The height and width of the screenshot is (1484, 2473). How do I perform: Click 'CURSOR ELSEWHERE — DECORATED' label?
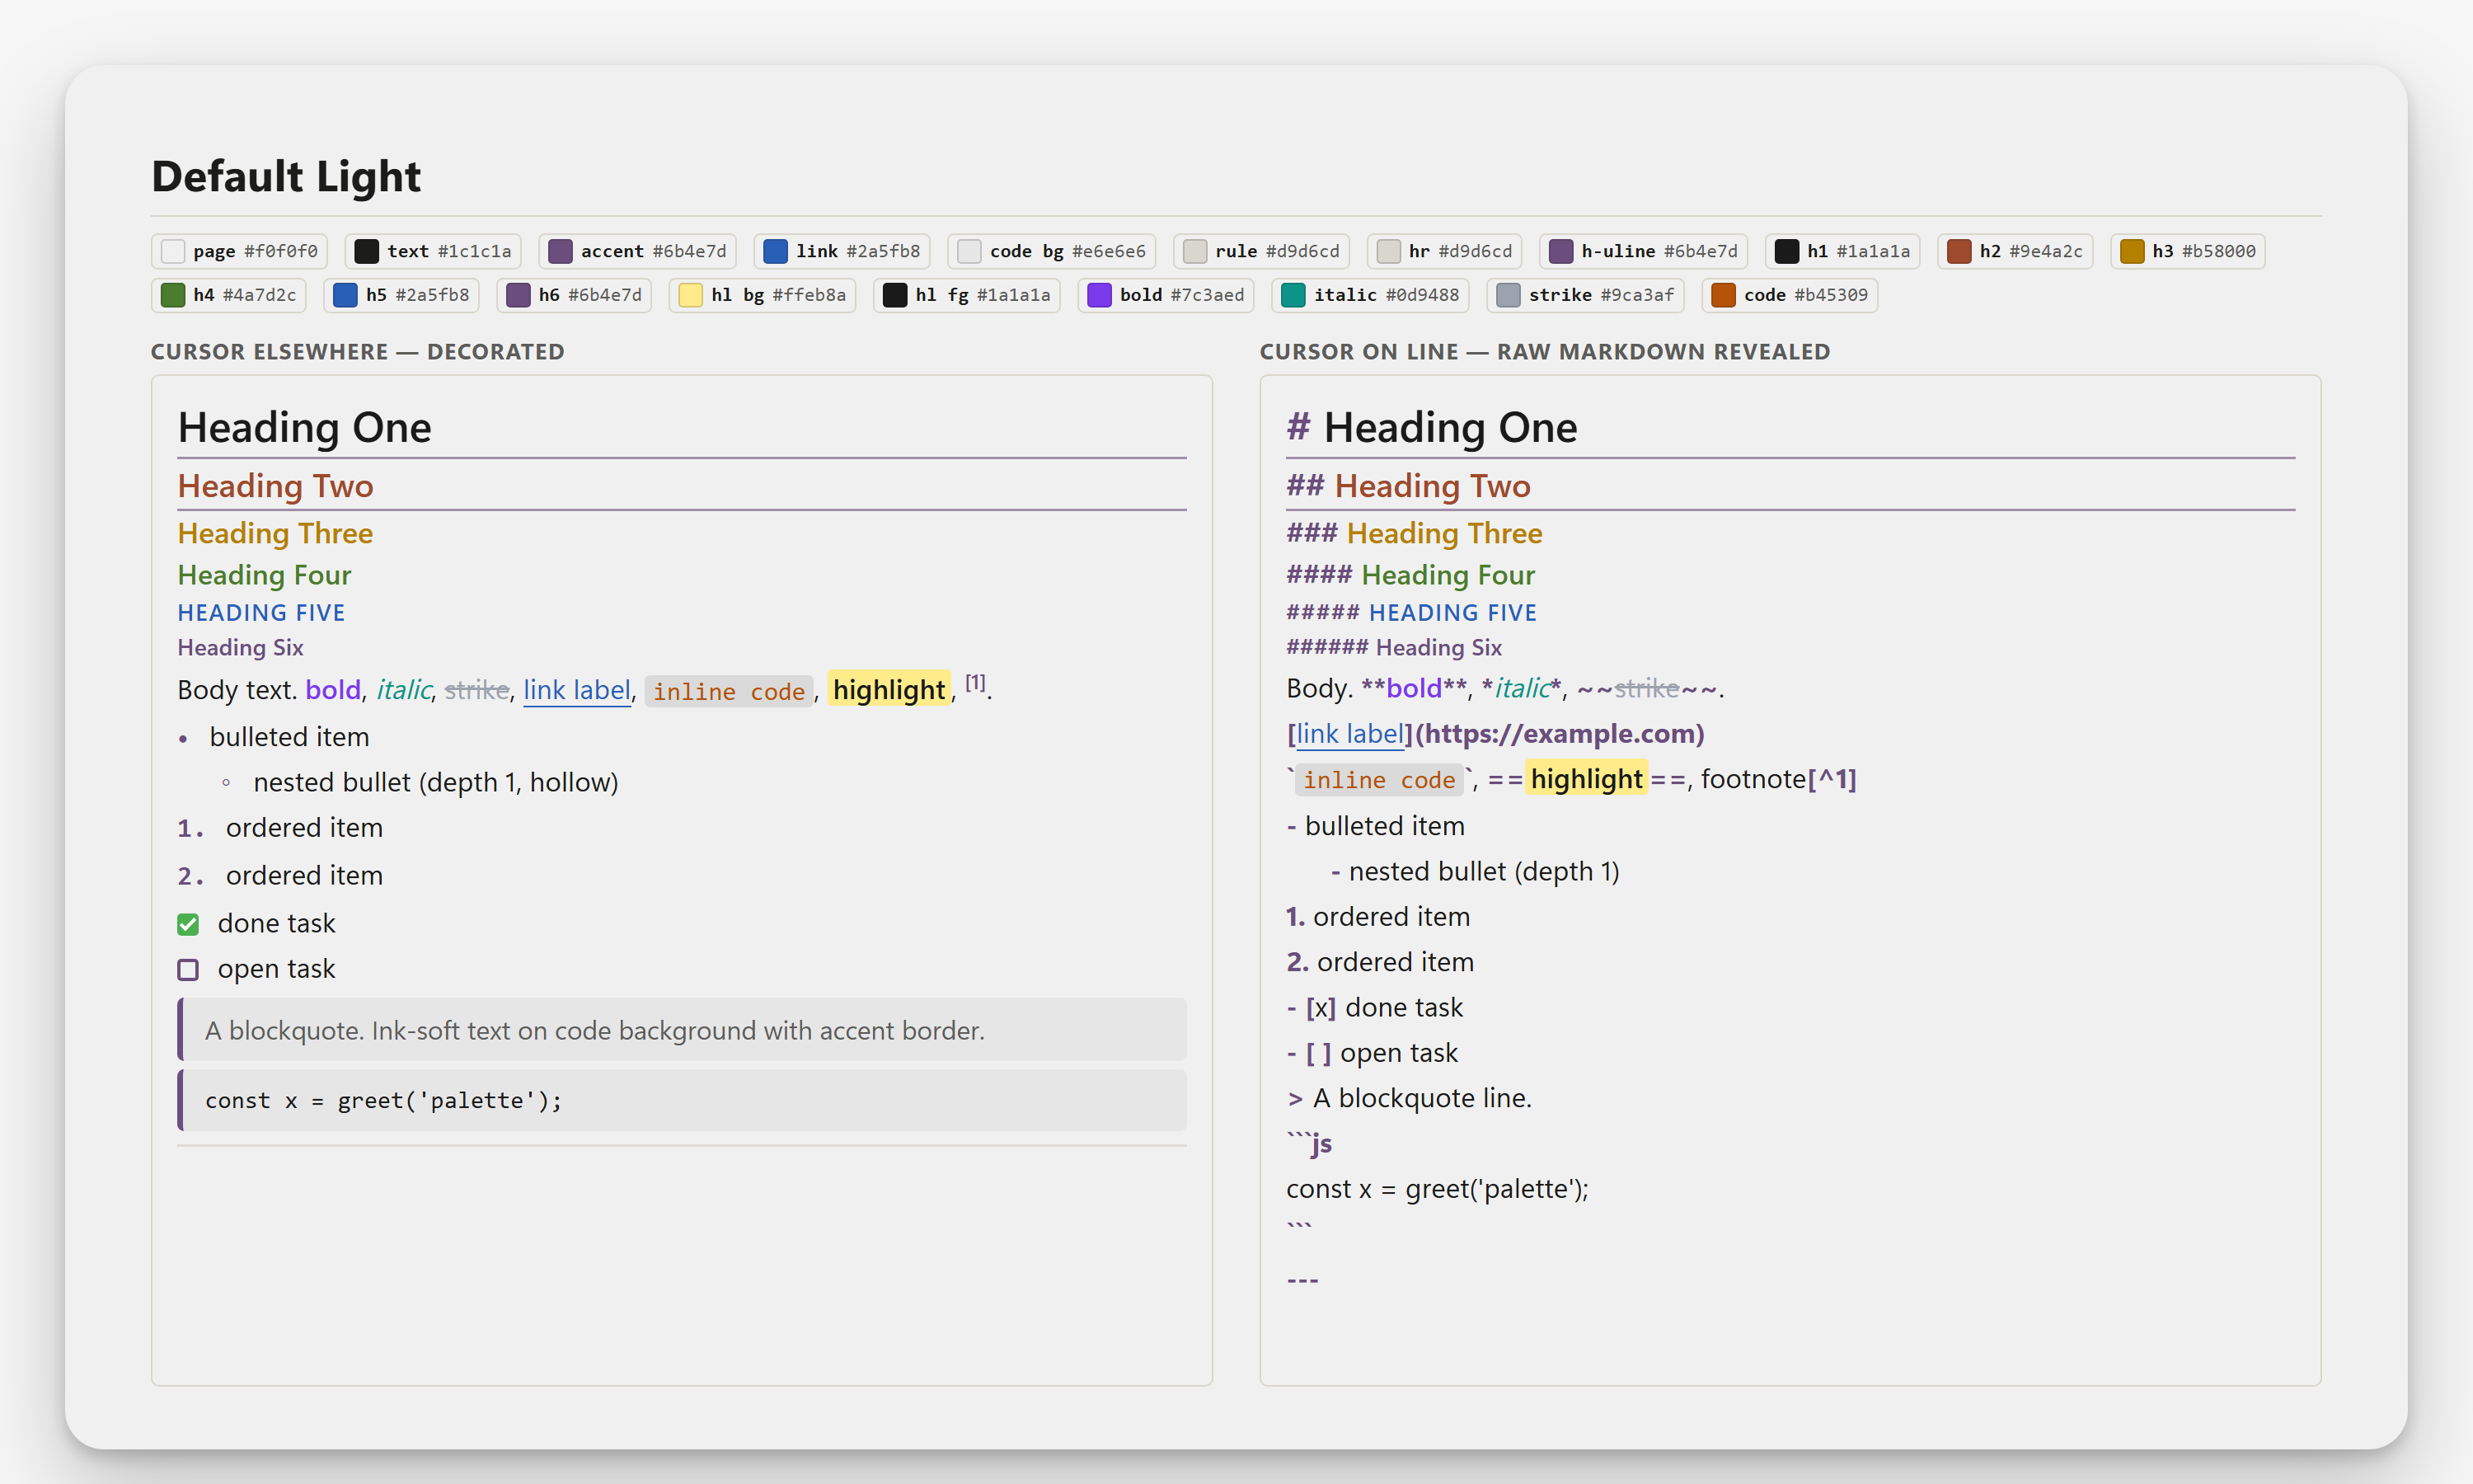pos(358,352)
